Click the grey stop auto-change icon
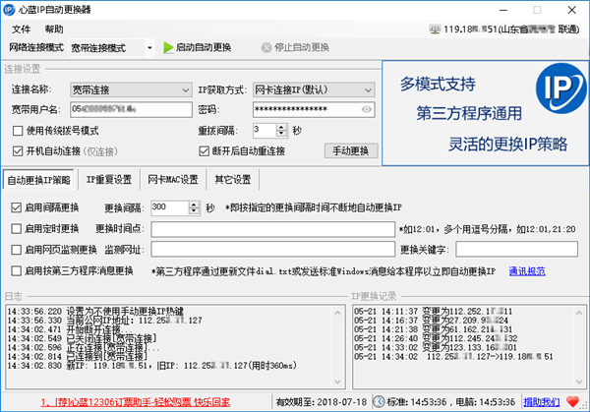 (266, 47)
